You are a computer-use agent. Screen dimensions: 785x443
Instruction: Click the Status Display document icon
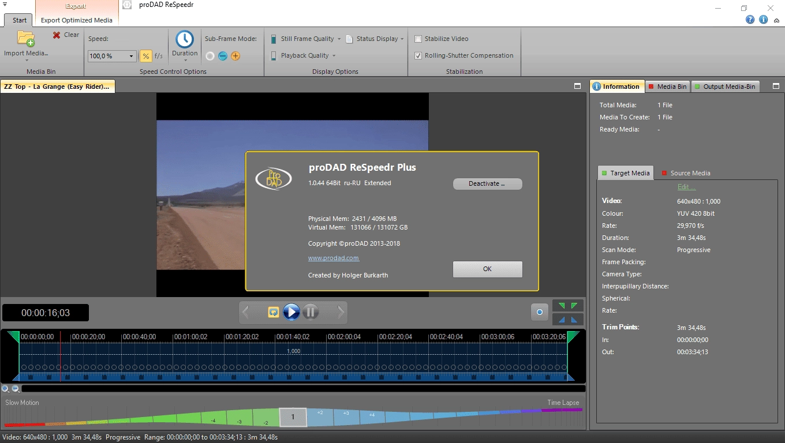(x=349, y=39)
